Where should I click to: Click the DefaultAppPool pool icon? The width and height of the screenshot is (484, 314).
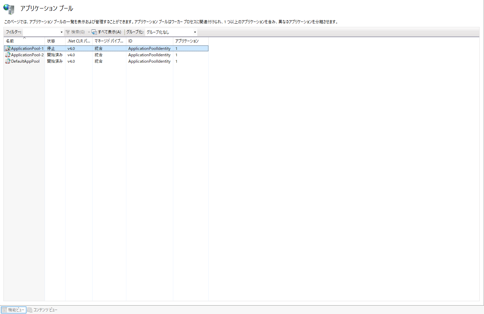click(x=8, y=61)
